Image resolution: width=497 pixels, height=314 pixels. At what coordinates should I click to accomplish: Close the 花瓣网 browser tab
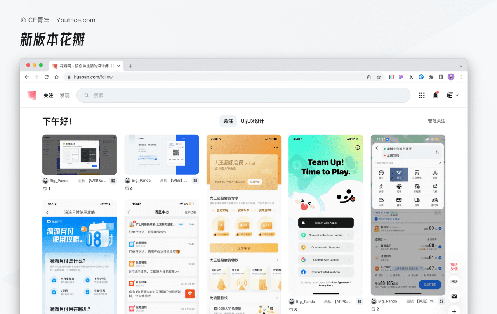pyautogui.click(x=118, y=66)
